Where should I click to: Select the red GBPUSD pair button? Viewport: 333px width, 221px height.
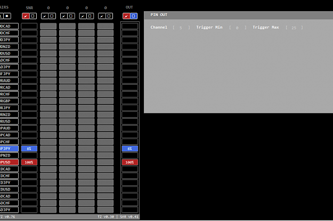pyautogui.click(x=9, y=162)
